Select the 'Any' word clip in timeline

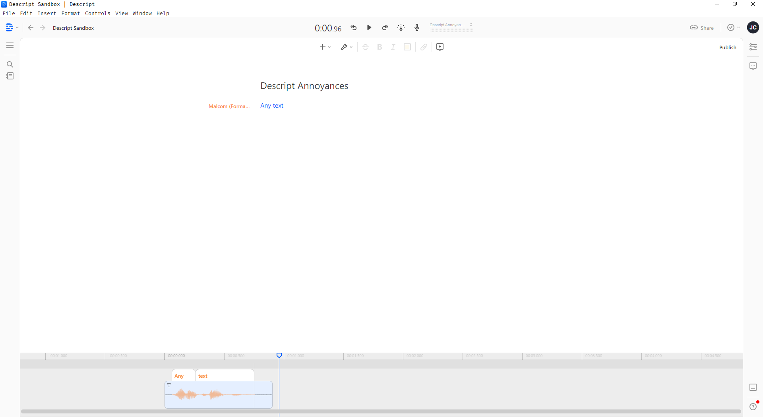184,376
